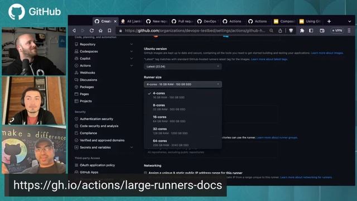Go to browser home icon

click(x=100, y=31)
